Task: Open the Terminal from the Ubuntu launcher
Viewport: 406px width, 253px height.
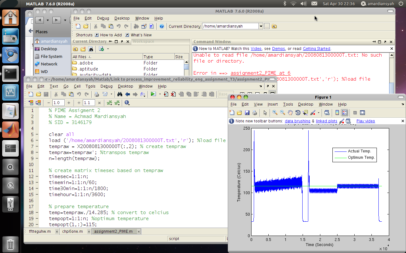Action: click(10, 73)
